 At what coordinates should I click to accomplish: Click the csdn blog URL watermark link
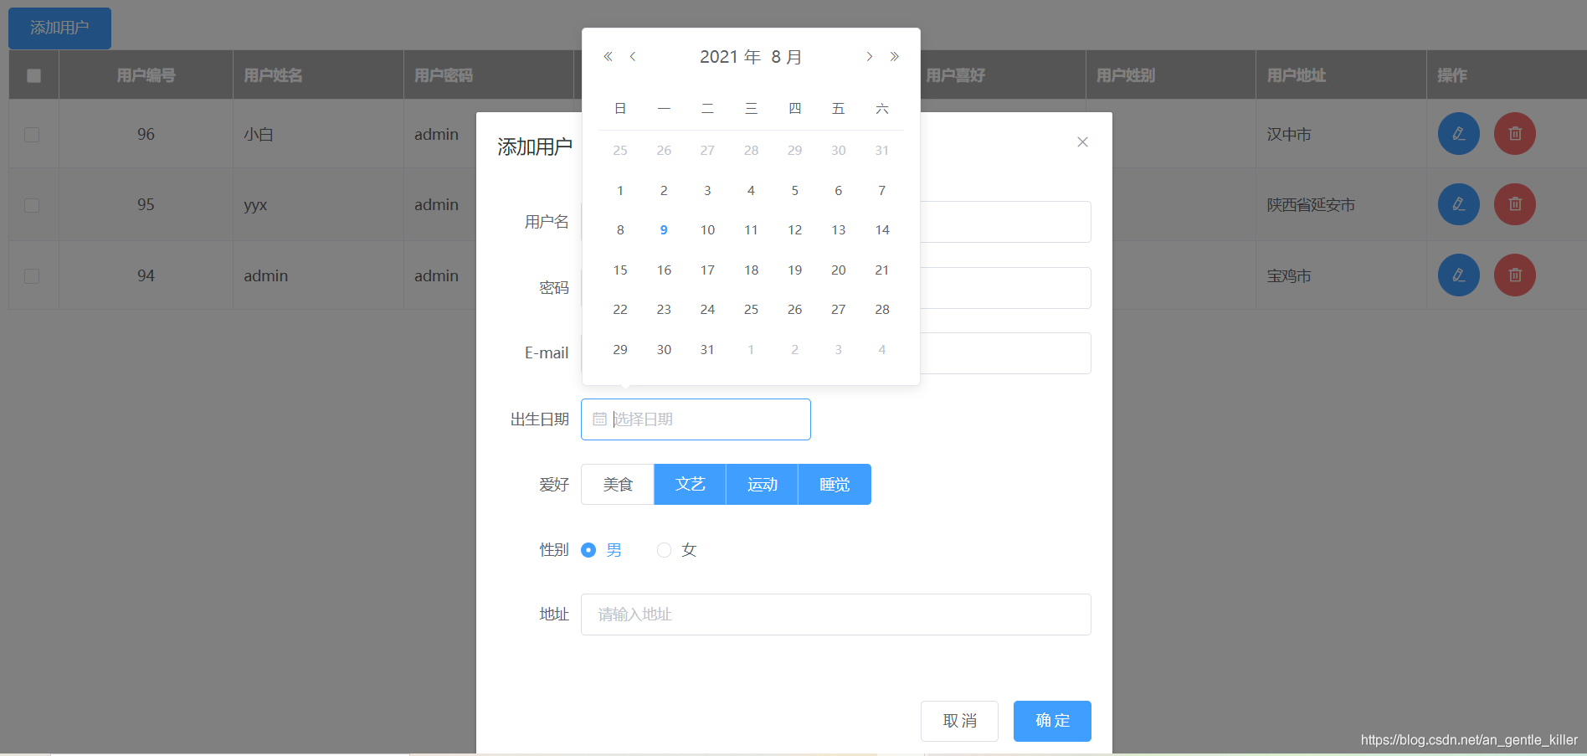(x=1469, y=740)
